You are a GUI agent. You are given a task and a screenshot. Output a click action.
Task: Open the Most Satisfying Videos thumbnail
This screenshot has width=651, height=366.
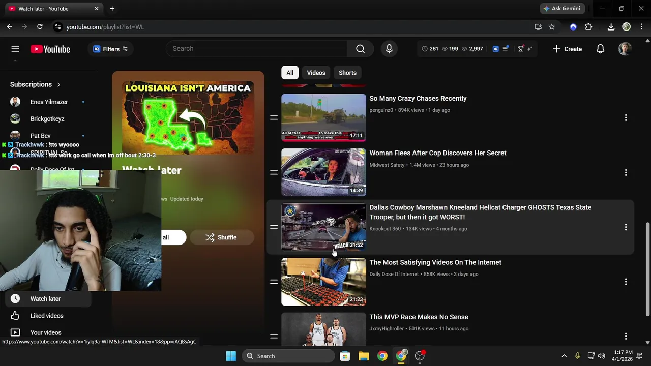tap(323, 282)
